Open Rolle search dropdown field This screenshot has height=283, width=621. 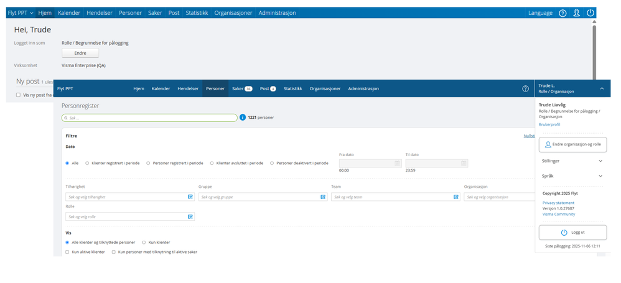(x=130, y=216)
